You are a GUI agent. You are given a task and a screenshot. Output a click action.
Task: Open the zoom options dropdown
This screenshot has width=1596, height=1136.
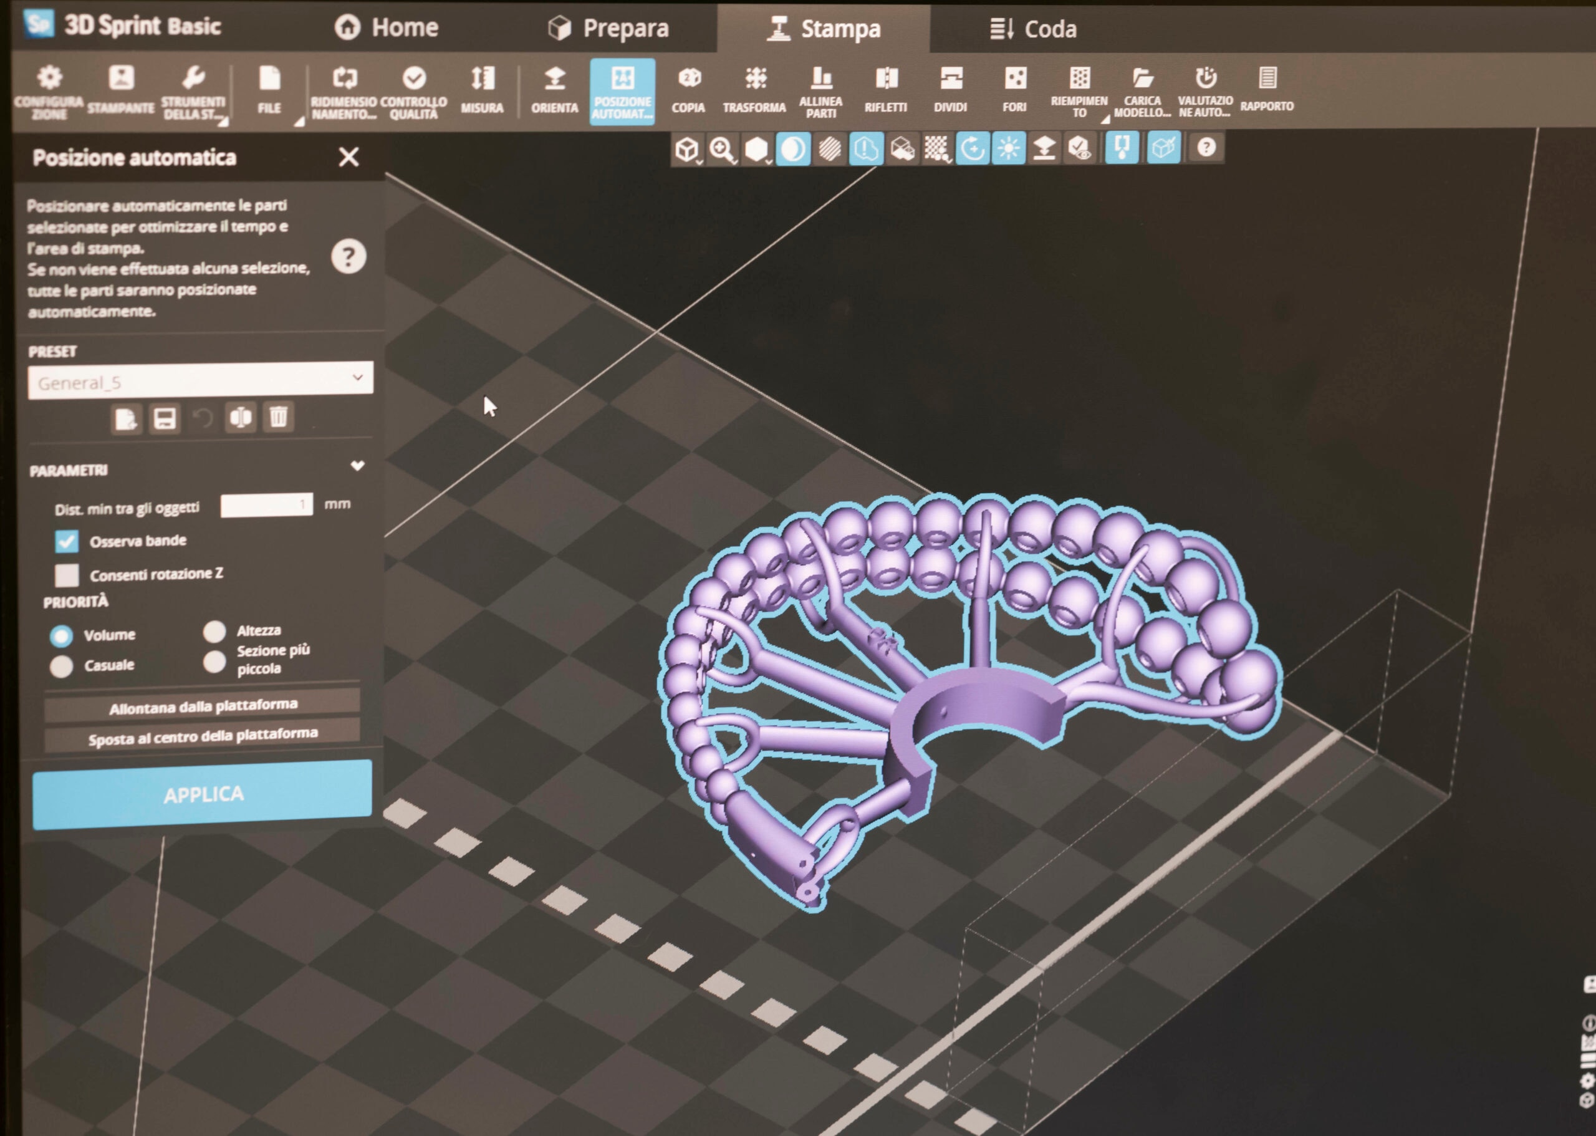pos(723,150)
